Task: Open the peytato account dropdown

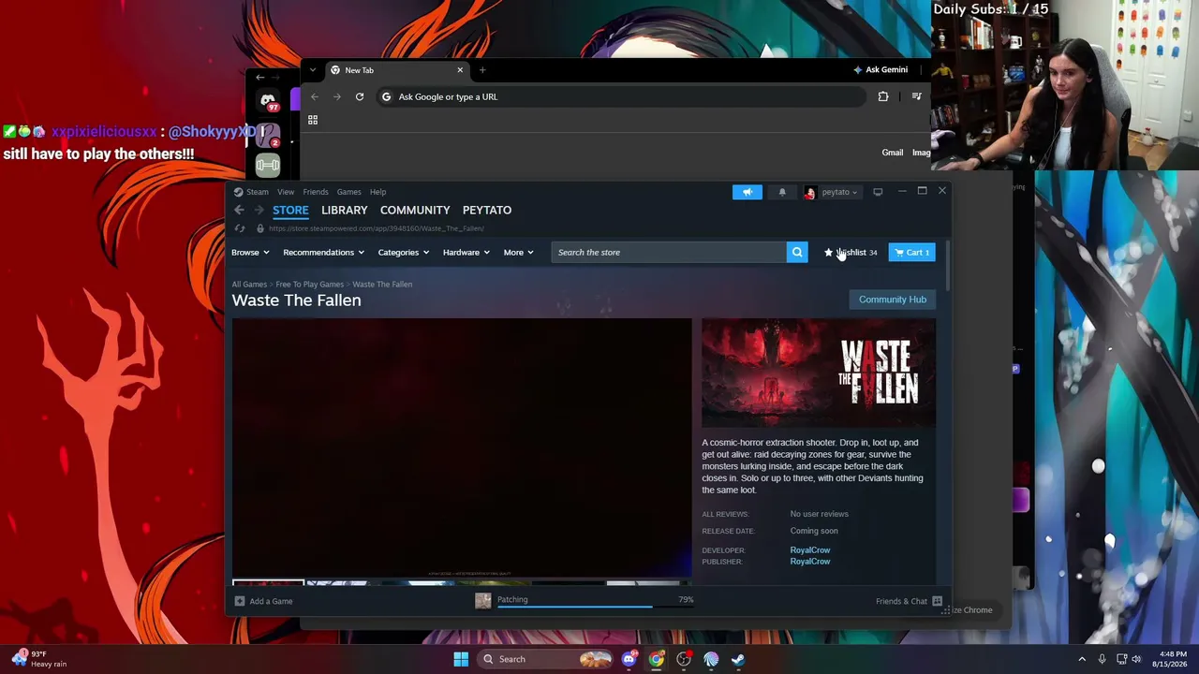Action: [x=831, y=192]
